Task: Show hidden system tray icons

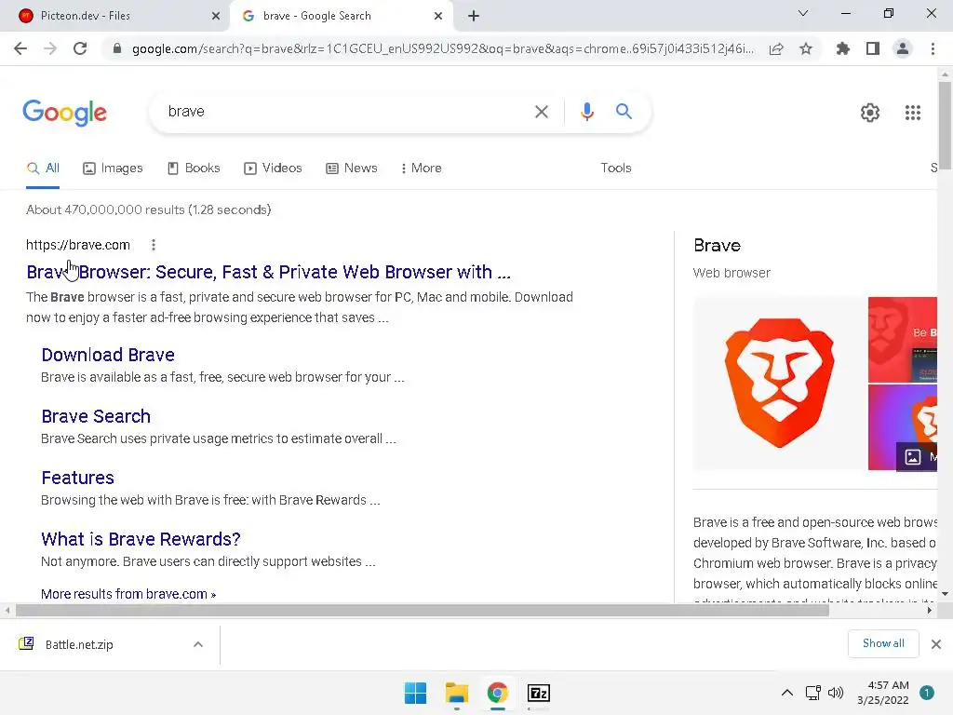Action: tap(787, 693)
